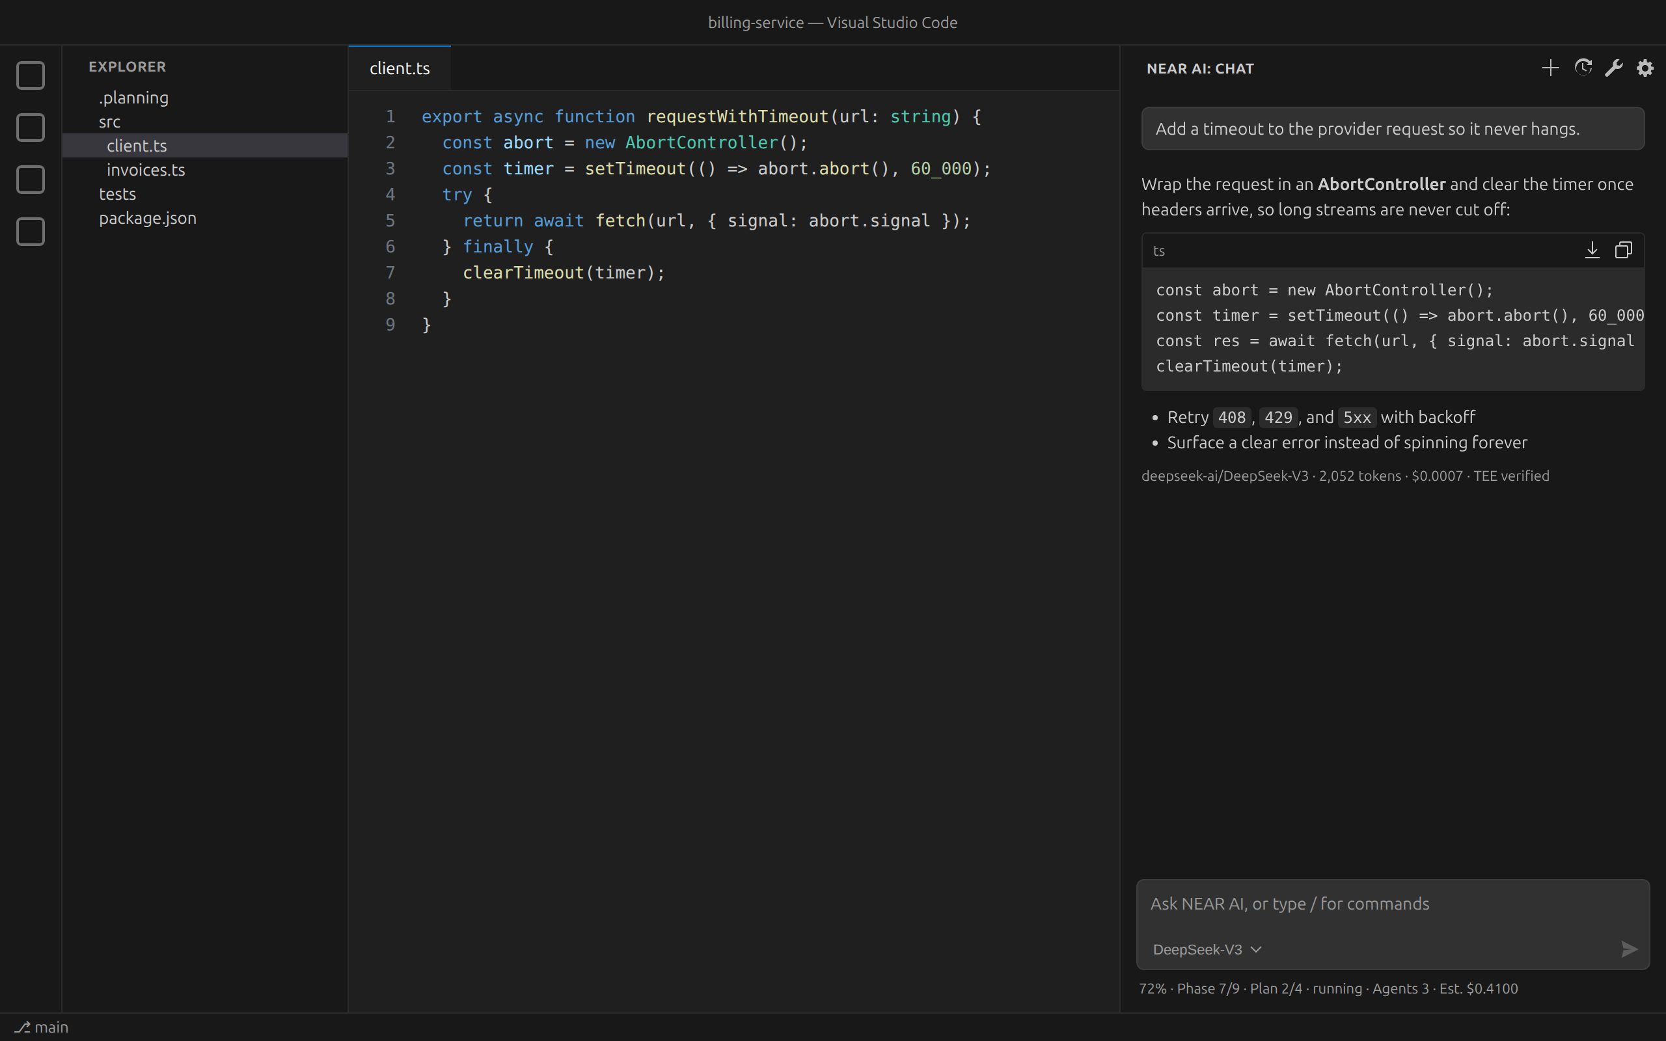Click the 'Surface a clear error' bullet
Viewport: 1666px width, 1041px height.
click(x=1346, y=442)
